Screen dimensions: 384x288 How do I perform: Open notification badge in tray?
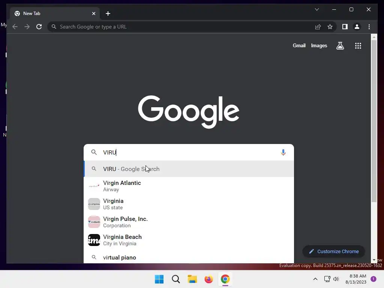[373, 279]
